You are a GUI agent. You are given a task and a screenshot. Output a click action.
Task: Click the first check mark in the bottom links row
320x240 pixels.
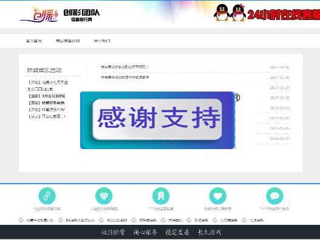point(21,220)
